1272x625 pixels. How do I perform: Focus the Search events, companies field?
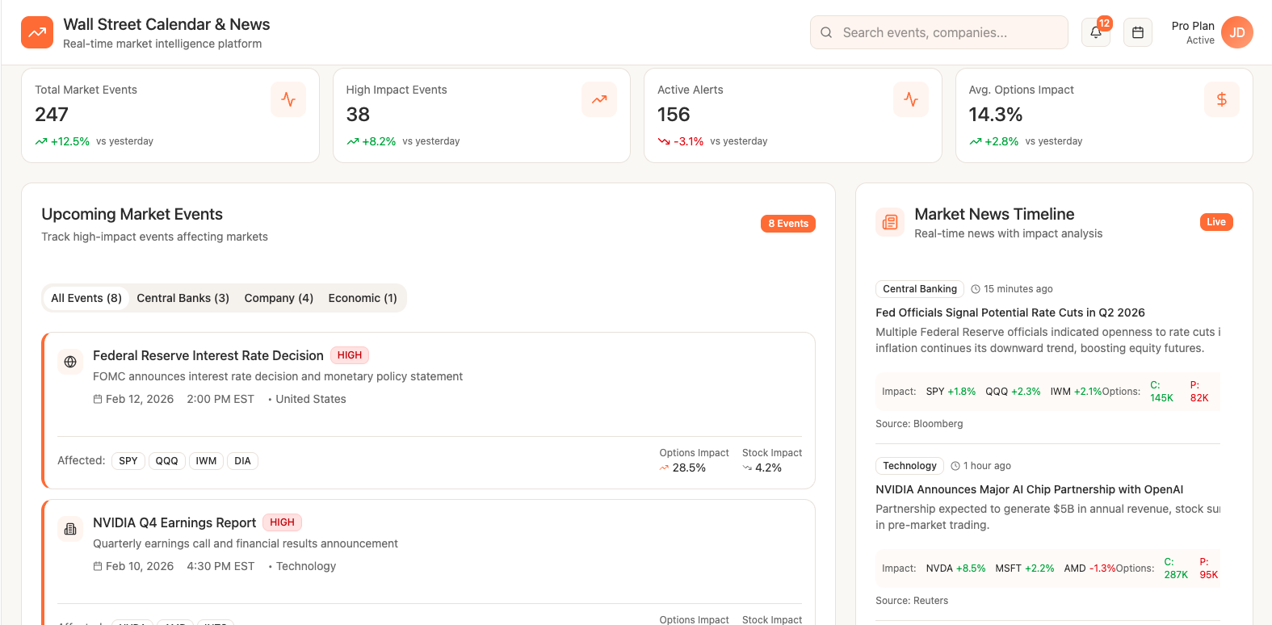[939, 32]
